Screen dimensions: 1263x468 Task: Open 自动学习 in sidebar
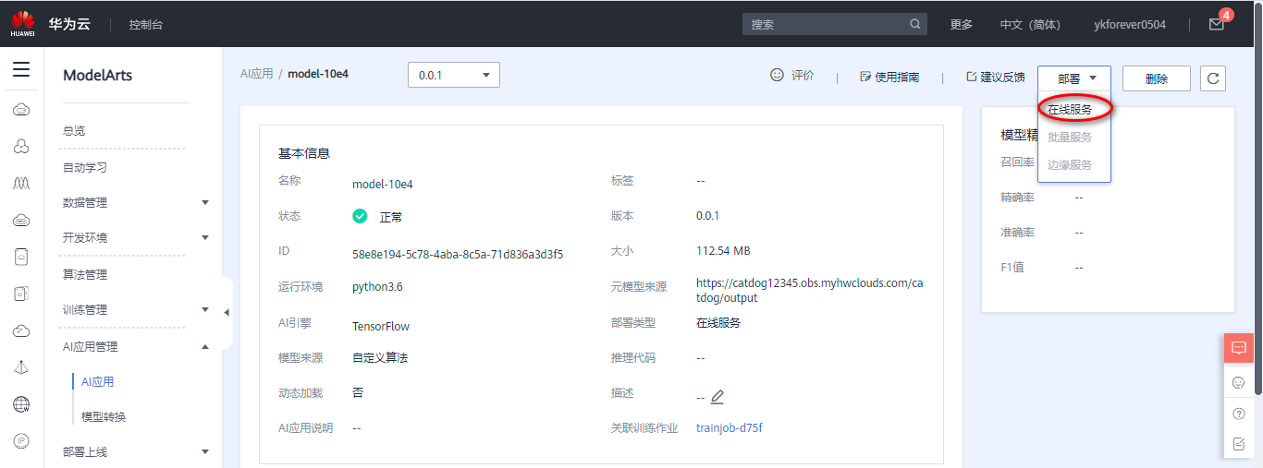coord(85,167)
